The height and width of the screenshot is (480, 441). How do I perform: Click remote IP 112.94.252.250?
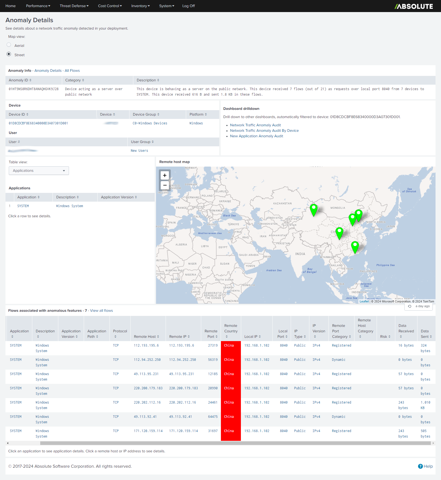point(182,360)
